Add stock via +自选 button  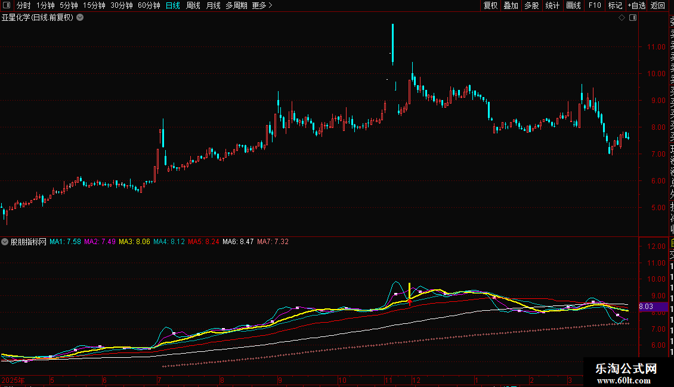tap(636, 5)
